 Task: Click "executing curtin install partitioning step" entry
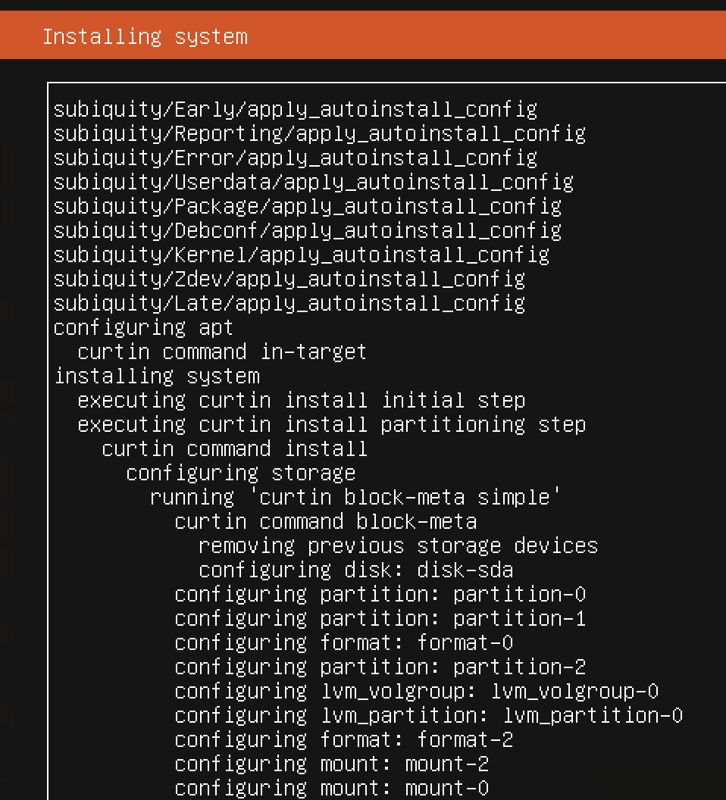point(331,424)
